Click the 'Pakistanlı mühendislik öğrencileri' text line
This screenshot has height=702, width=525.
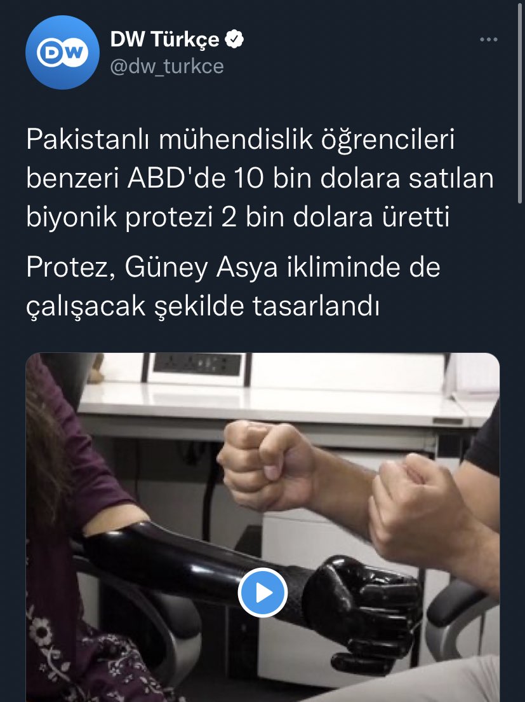pos(241,140)
